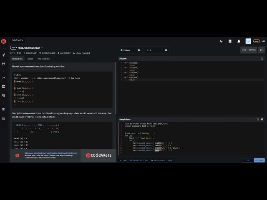The image size is (267, 200).
Task: Click the 'import codewars_test as test' line
Action: 140,126
